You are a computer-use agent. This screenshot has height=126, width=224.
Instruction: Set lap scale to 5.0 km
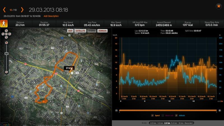174,123
